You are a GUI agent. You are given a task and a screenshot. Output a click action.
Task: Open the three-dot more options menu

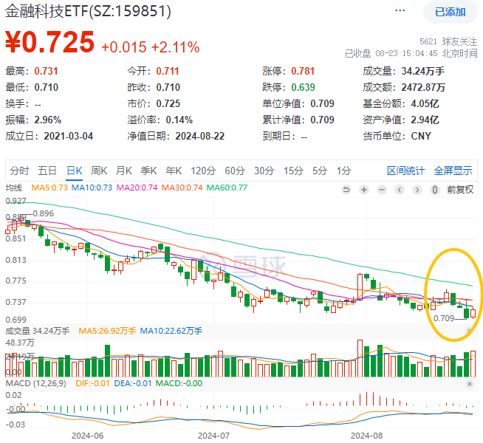click(x=400, y=11)
